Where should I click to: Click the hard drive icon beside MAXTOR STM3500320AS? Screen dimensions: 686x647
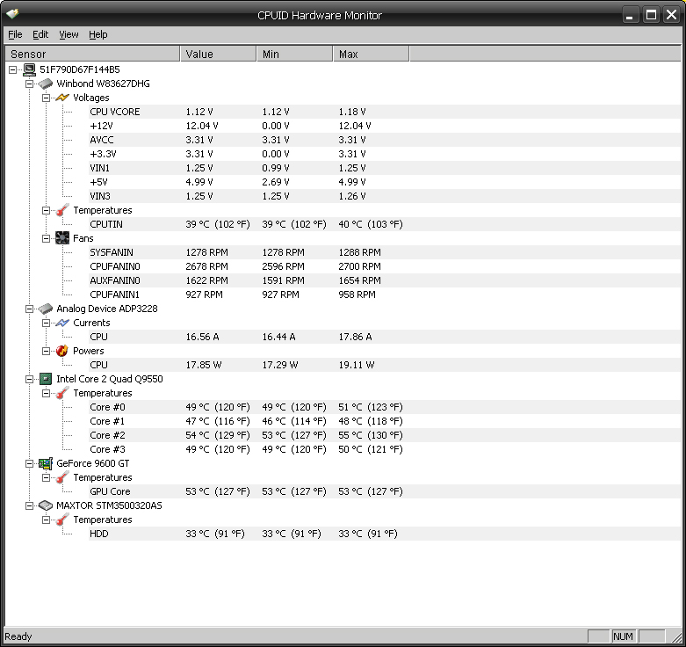[x=46, y=505]
